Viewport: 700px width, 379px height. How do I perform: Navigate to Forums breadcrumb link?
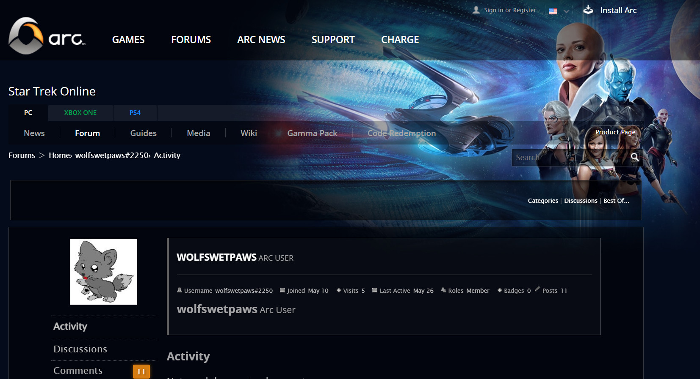22,155
